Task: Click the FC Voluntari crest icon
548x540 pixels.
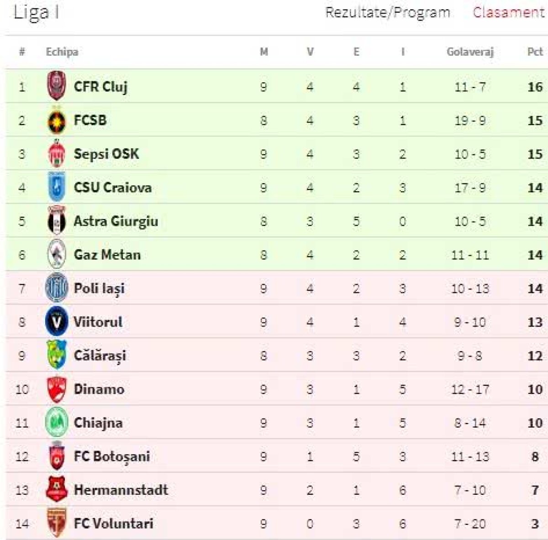Action: [x=57, y=523]
